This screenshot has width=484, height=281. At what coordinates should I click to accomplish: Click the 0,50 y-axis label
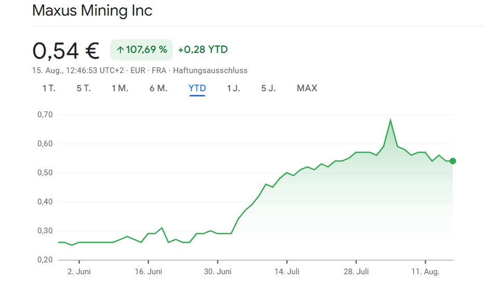[45, 173]
